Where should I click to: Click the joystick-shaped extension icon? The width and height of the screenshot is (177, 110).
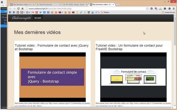pos(160,9)
